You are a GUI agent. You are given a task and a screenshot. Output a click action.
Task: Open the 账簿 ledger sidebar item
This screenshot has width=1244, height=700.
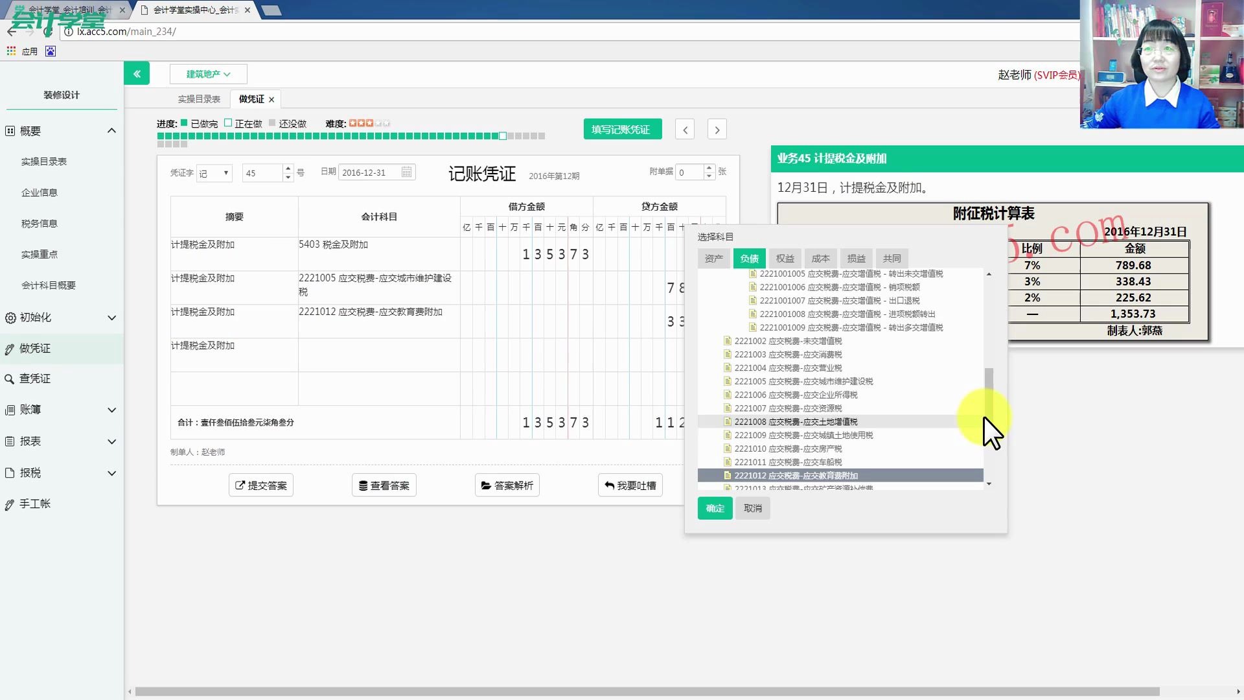pos(30,410)
